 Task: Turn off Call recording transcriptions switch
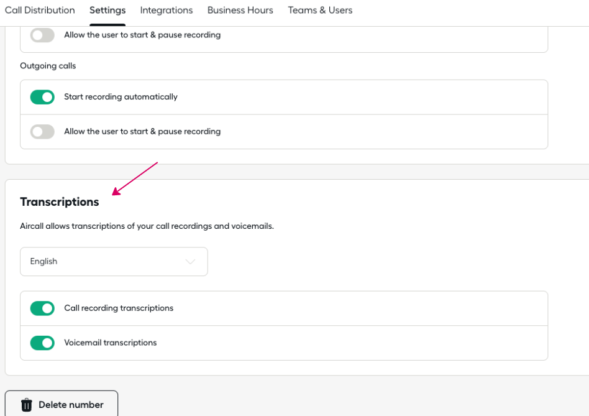click(x=42, y=308)
